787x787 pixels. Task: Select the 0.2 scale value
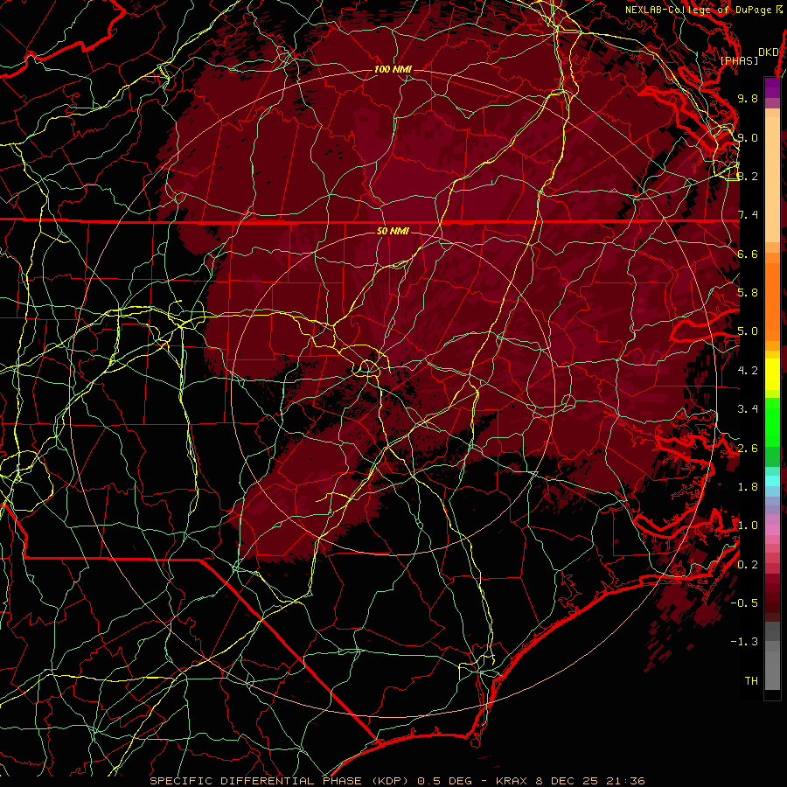(x=748, y=565)
